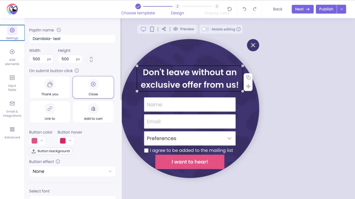
Task: Click the Name input in popup
Action: [x=190, y=105]
